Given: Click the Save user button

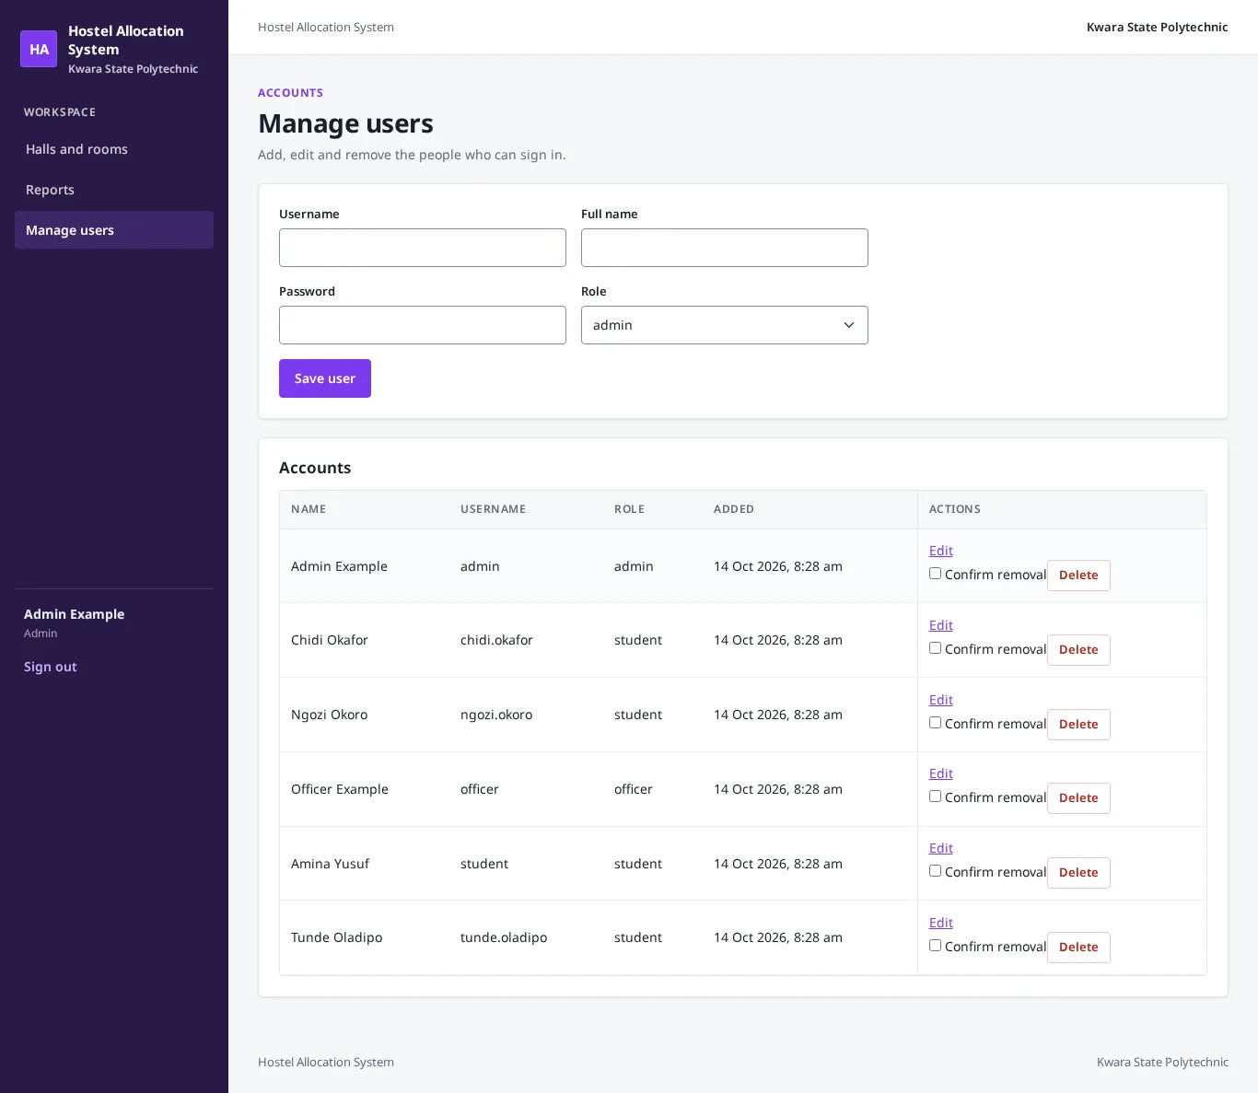Looking at the screenshot, I should (325, 378).
